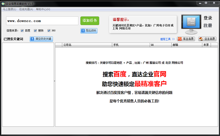Close the application window
Screen dimensions: 220x136
(x=214, y=3)
